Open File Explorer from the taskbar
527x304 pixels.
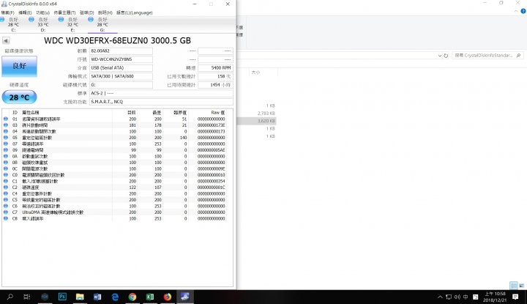[80, 297]
